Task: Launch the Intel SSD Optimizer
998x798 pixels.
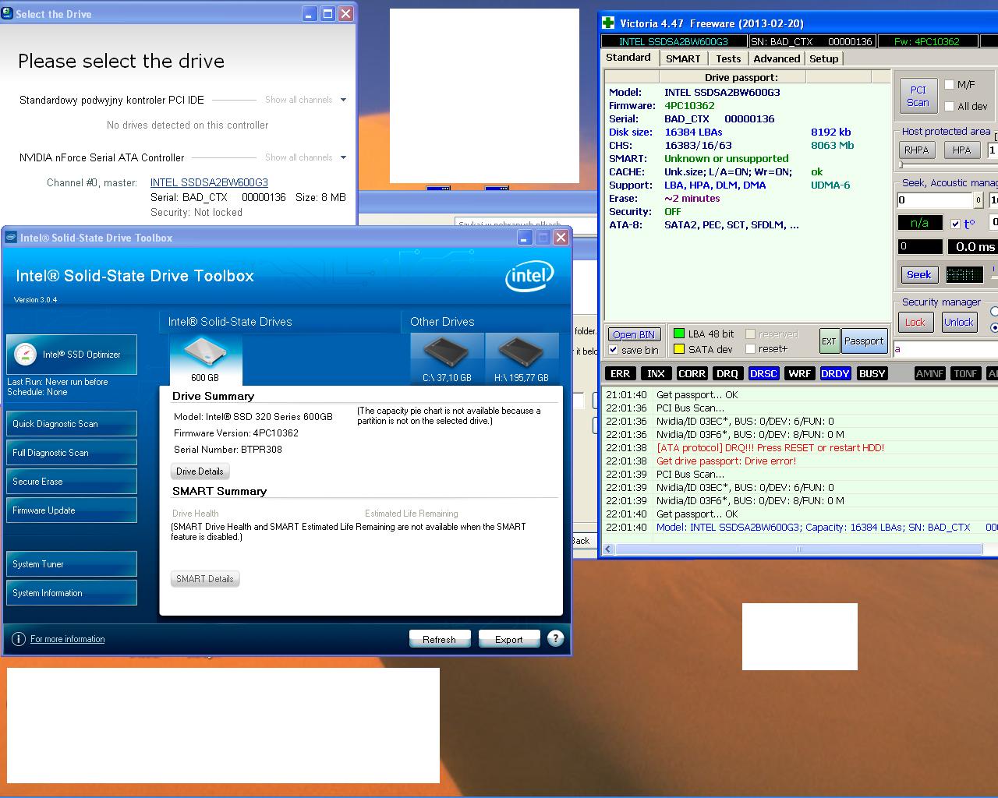Action: pos(72,355)
